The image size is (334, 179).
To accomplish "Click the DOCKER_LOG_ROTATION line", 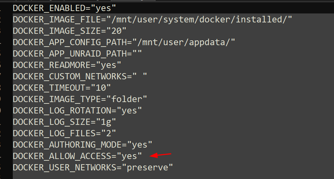I will click(x=77, y=111).
